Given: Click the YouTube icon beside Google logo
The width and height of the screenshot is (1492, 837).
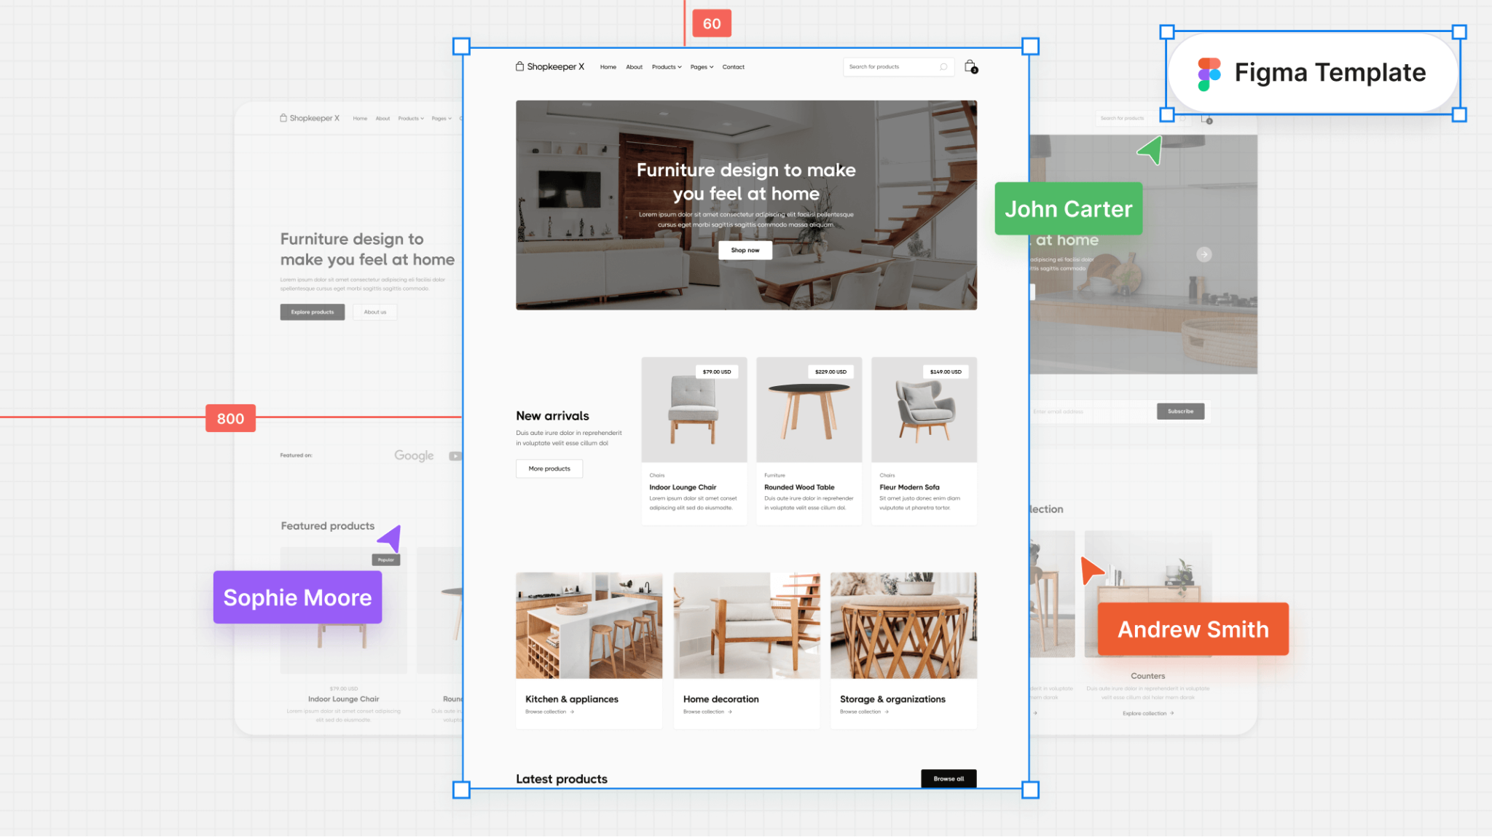Looking at the screenshot, I should tap(456, 455).
